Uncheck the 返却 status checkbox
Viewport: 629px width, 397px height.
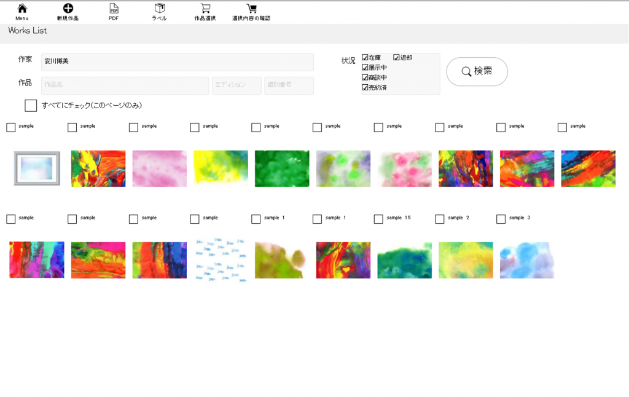point(396,58)
